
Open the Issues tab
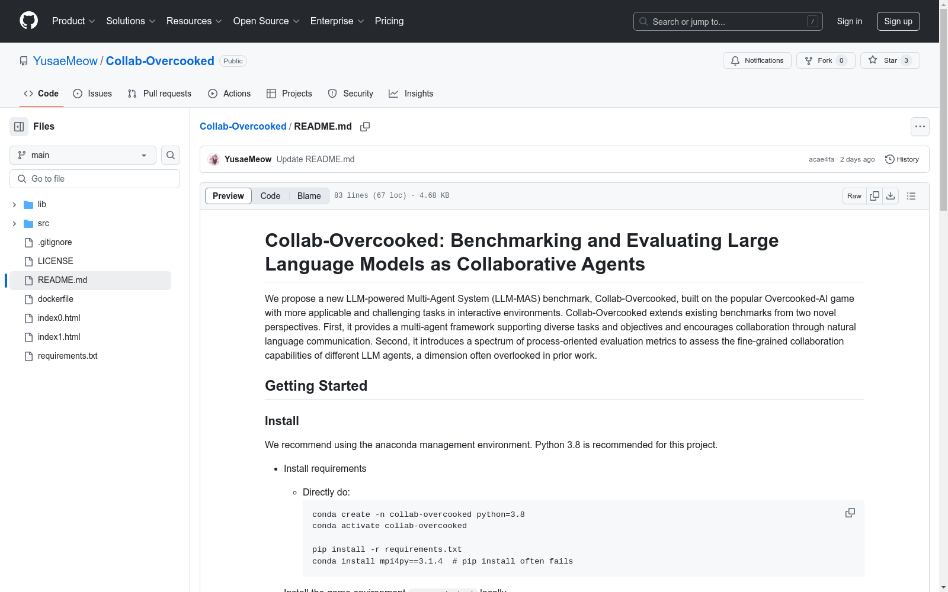point(92,94)
